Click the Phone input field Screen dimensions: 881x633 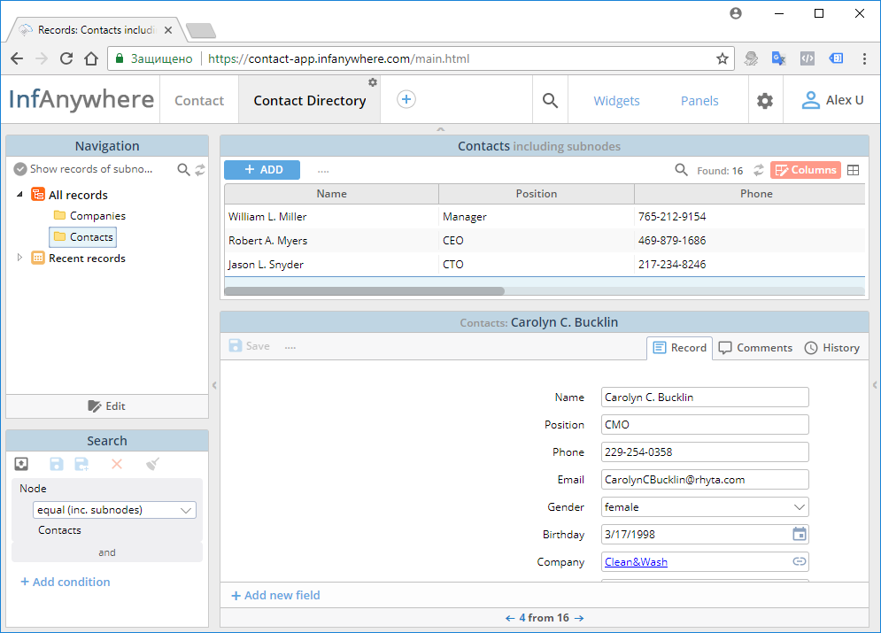point(705,452)
